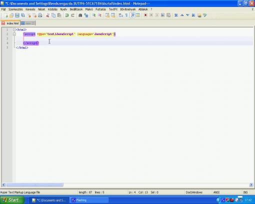Click the horizontal scrollbar thumb

tap(34, 184)
